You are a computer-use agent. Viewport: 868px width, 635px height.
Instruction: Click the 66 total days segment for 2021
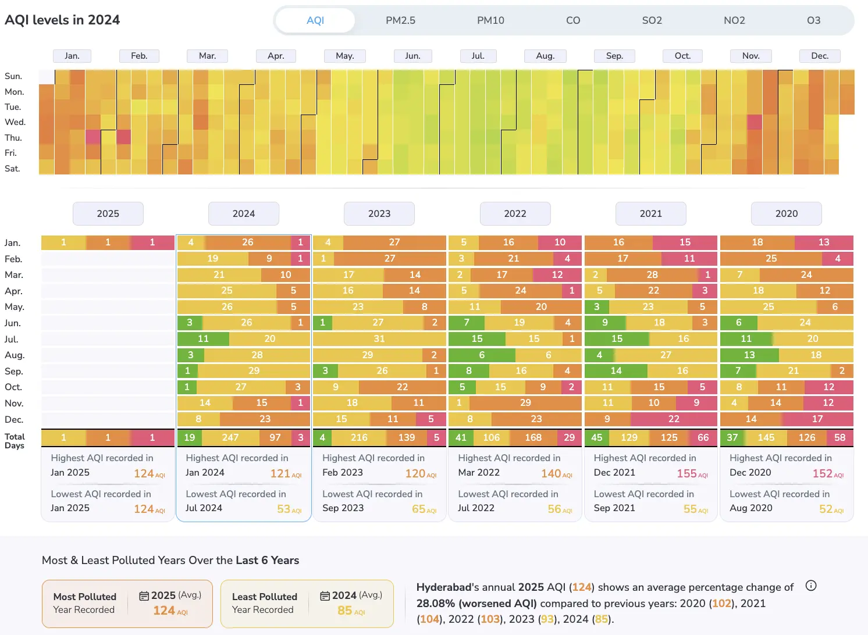point(703,437)
